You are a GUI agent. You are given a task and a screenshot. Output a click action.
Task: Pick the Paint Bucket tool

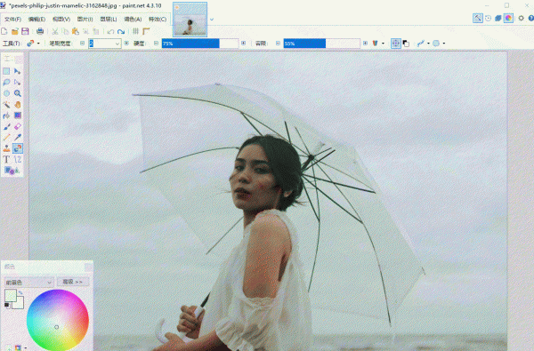(x=6, y=116)
